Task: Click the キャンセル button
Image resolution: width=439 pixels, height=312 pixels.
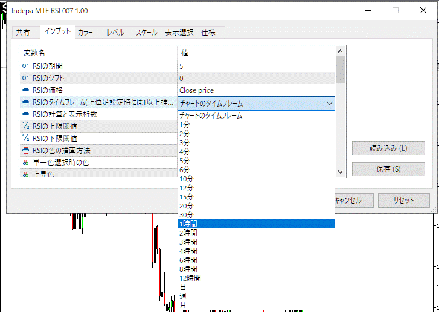Action: (x=354, y=201)
